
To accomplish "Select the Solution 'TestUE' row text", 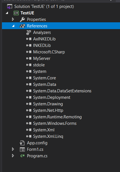I will point(44,6).
